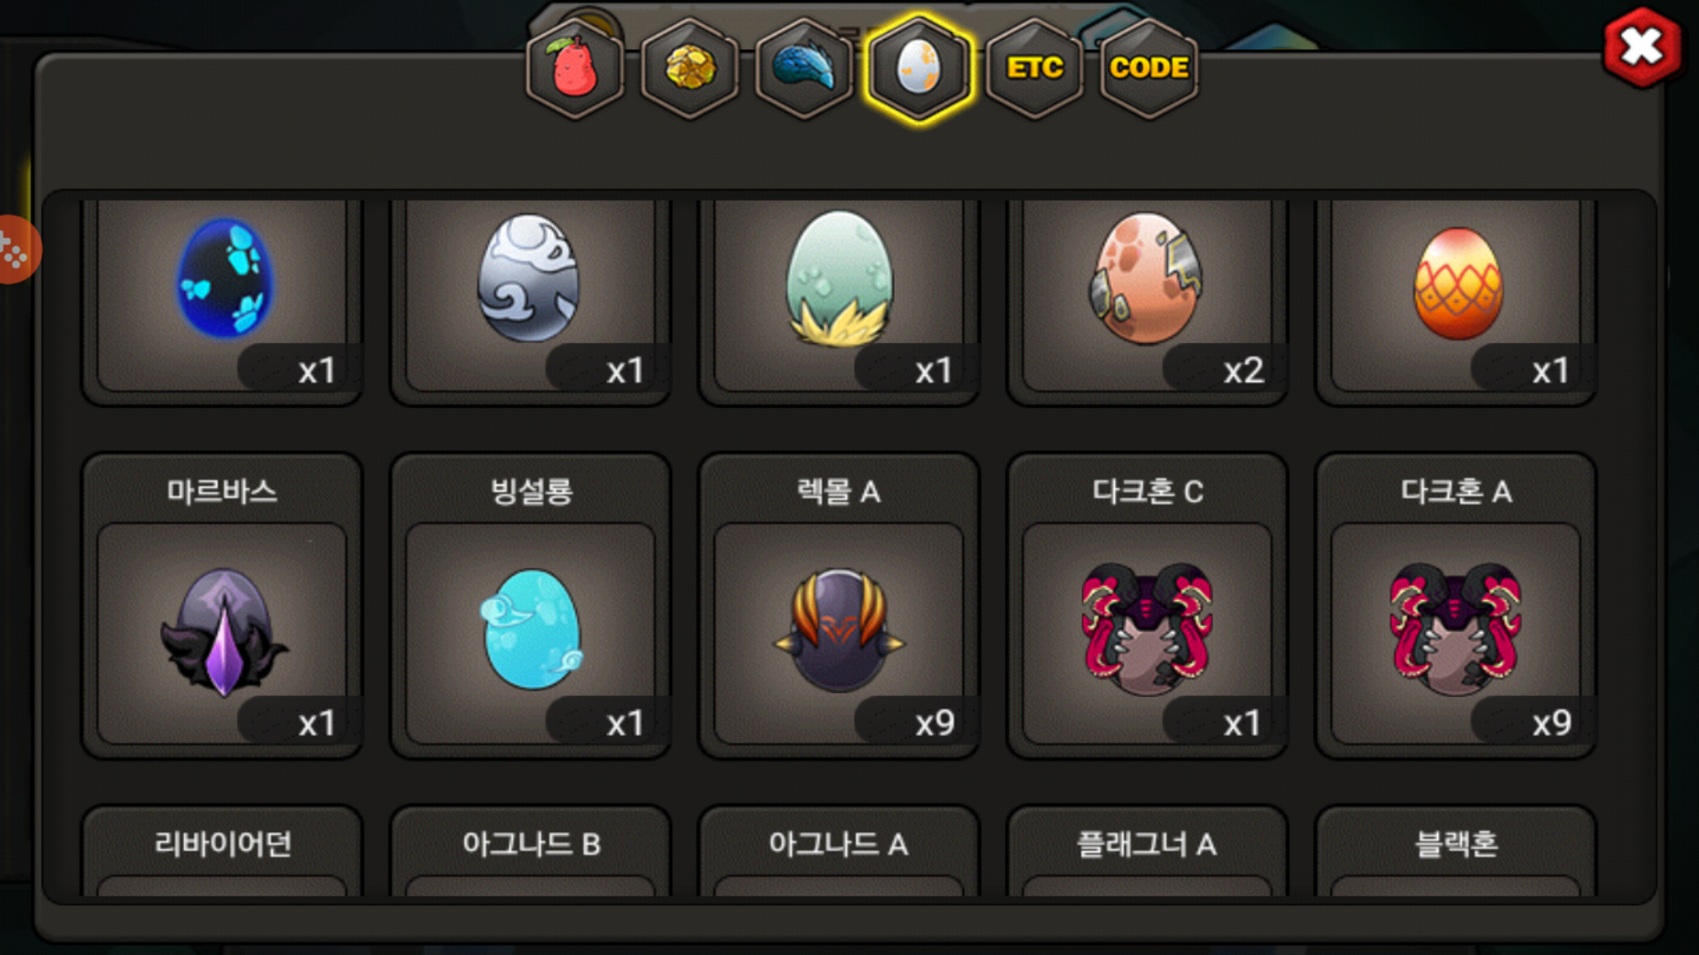Pick the 다크혼 C egg
The height and width of the screenshot is (955, 1699).
coord(1147,606)
